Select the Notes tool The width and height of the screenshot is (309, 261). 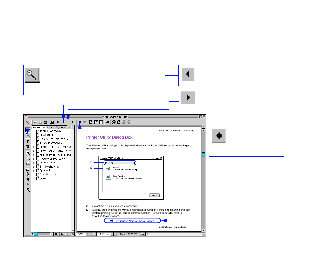coord(28,153)
